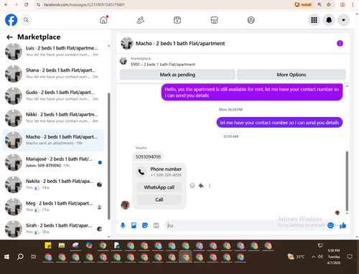Choose a GIF icon

[156, 225]
